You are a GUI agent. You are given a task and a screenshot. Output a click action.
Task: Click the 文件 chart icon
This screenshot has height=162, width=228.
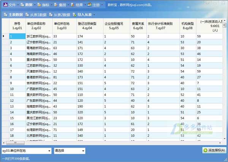5,5
